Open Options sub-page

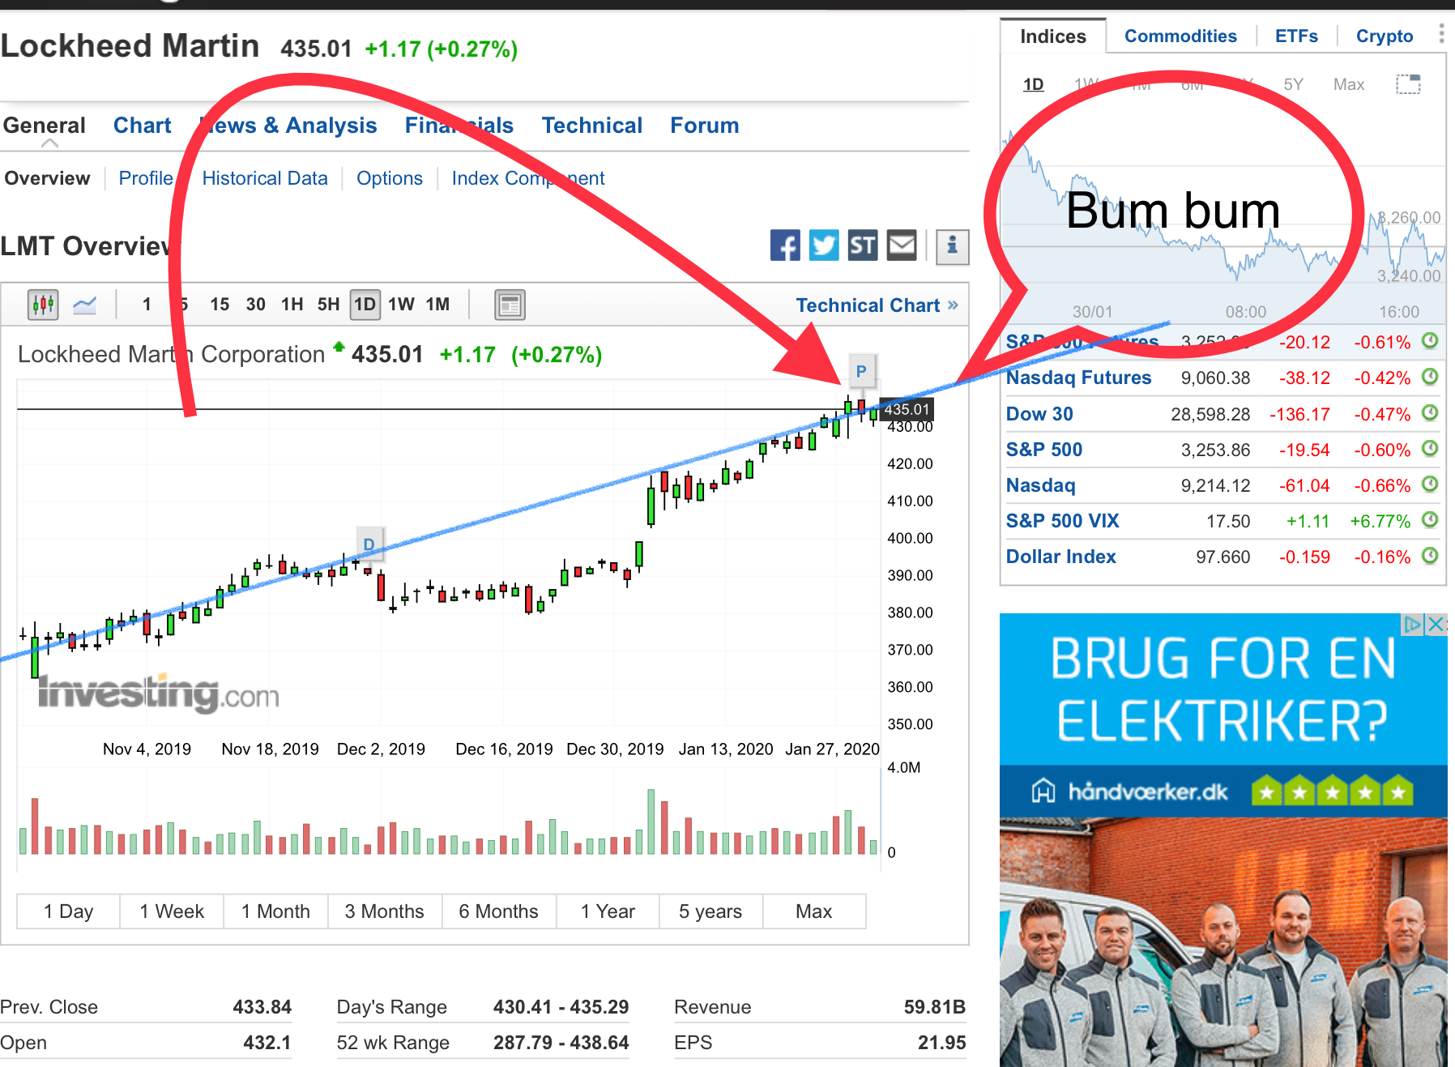tap(390, 178)
